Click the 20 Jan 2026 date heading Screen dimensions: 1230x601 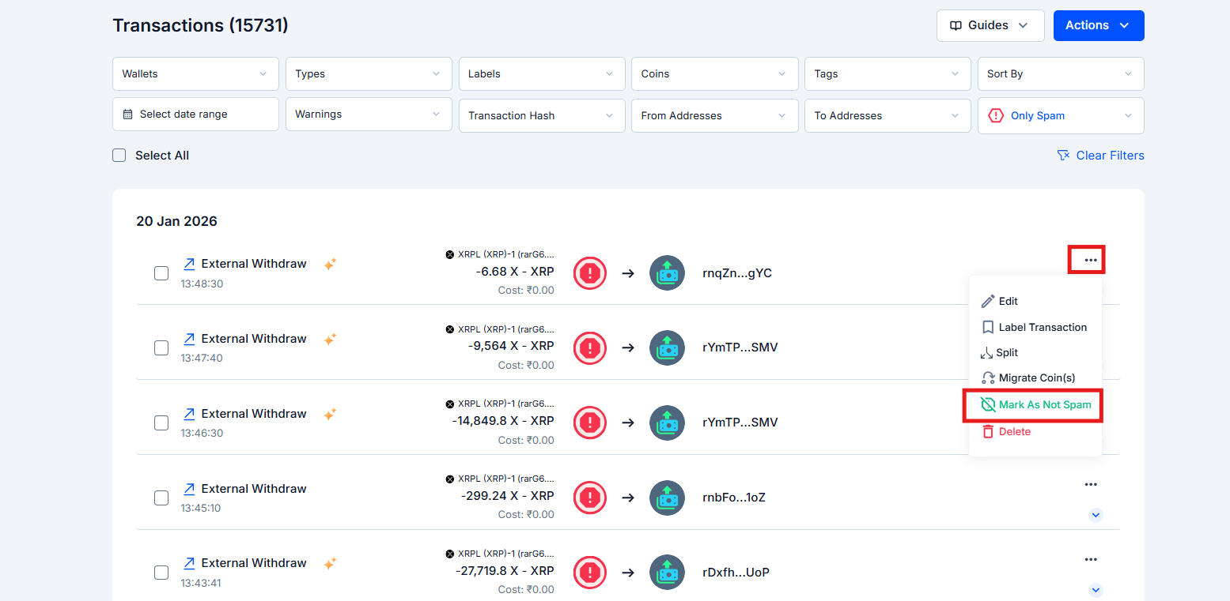click(x=176, y=221)
